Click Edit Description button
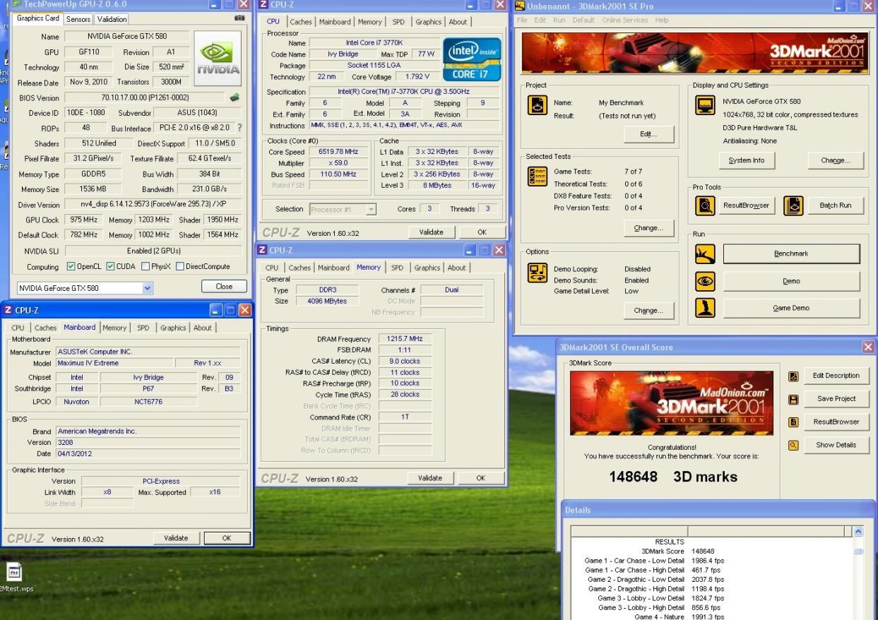This screenshot has height=620, width=878. [836, 376]
